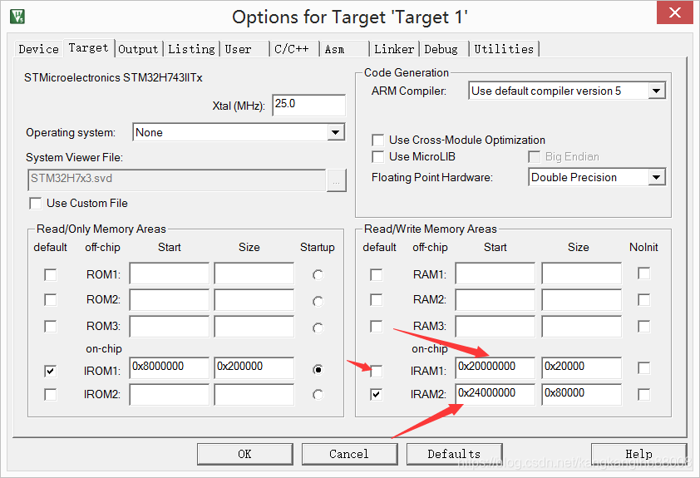Check the ROM3 default checkbox

51,326
